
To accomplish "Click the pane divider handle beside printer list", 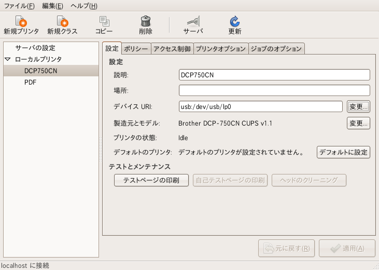I will coord(101,150).
